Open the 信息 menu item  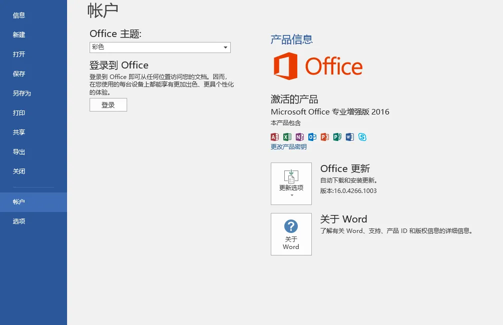(34, 15)
